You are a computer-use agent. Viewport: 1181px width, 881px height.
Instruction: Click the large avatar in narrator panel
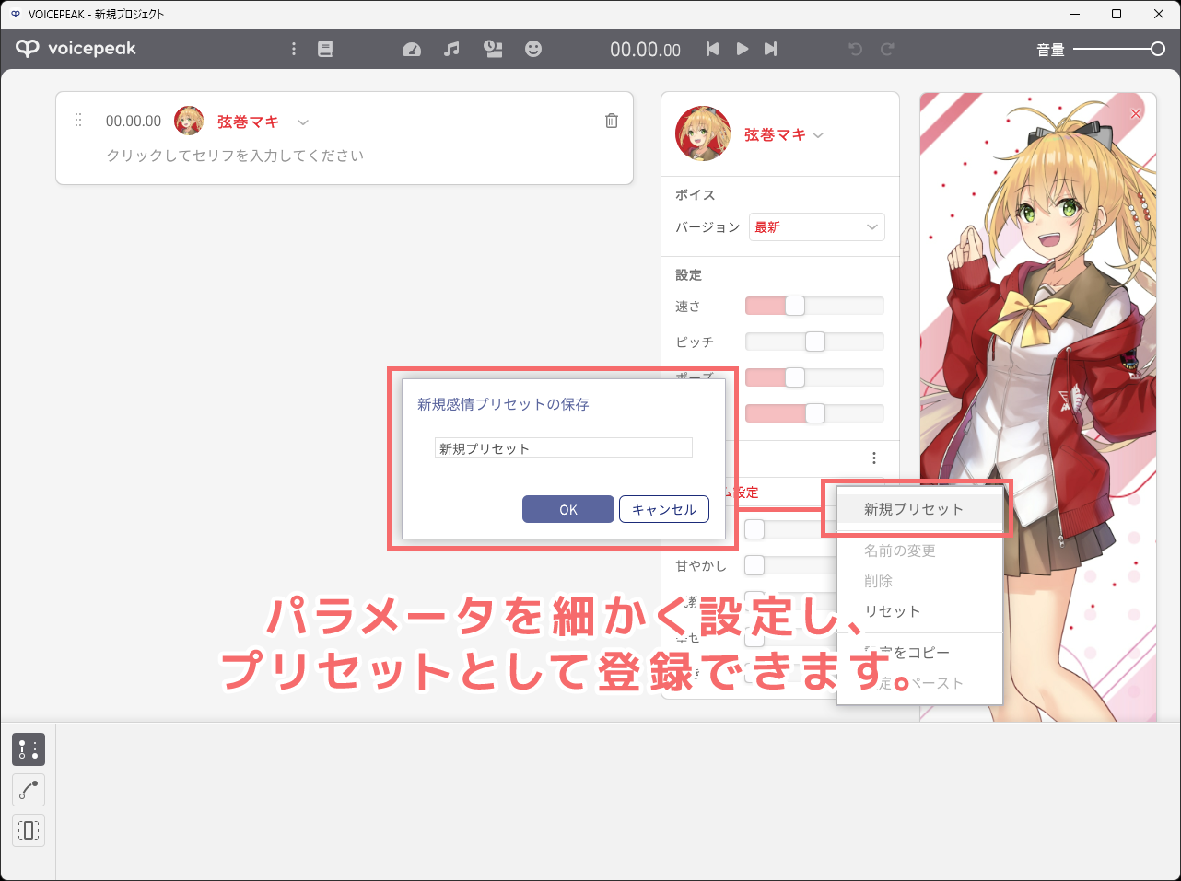click(x=703, y=133)
